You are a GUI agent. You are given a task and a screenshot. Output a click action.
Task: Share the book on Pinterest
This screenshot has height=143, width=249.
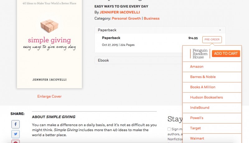pyautogui.click(x=16, y=141)
